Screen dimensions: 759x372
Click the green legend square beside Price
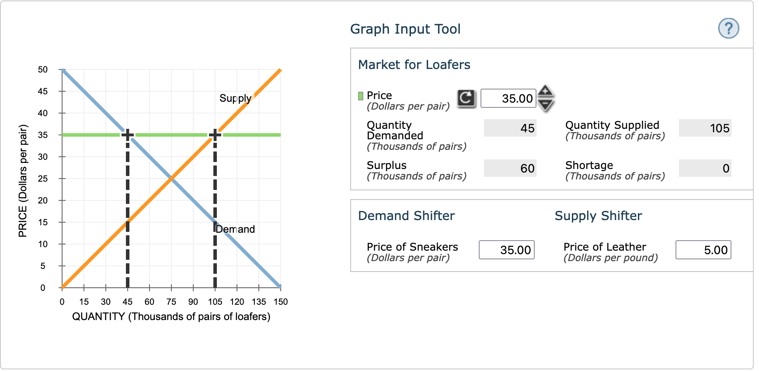360,95
